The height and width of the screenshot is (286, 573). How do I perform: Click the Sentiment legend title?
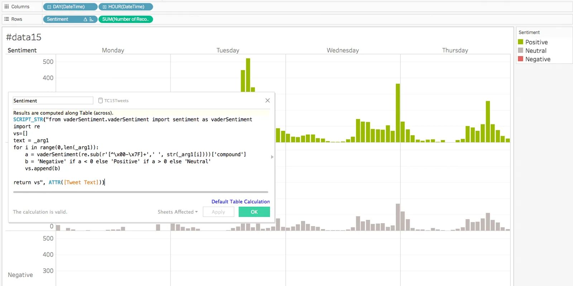pyautogui.click(x=529, y=32)
